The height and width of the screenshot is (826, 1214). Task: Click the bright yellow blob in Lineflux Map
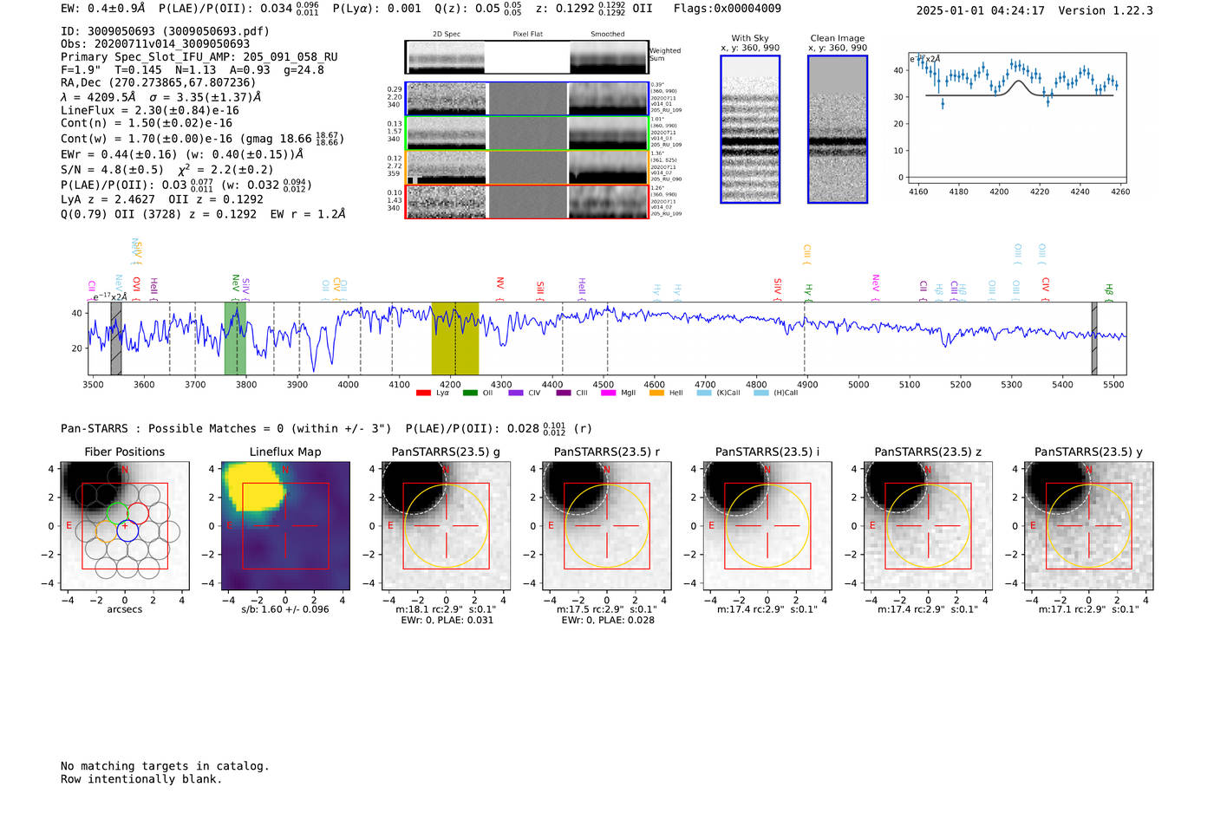click(x=256, y=485)
